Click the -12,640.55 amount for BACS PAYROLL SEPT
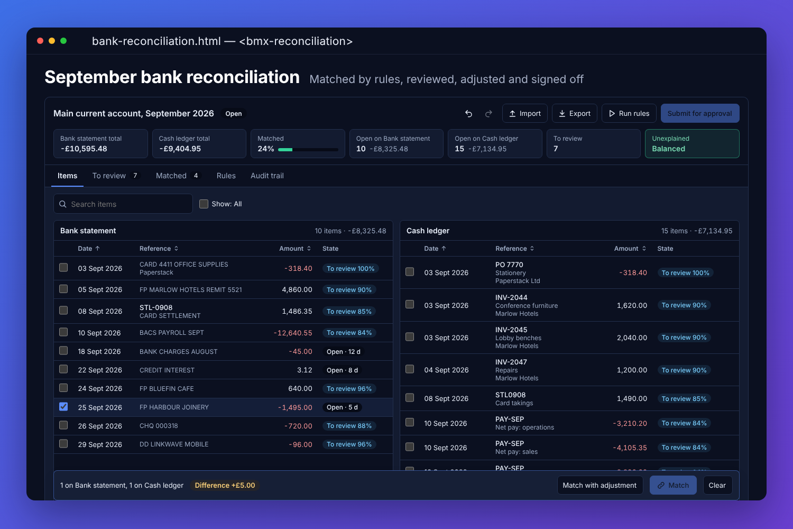The image size is (793, 529). tap(293, 333)
